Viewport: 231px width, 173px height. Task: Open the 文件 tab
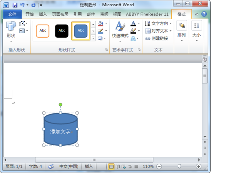(12, 14)
